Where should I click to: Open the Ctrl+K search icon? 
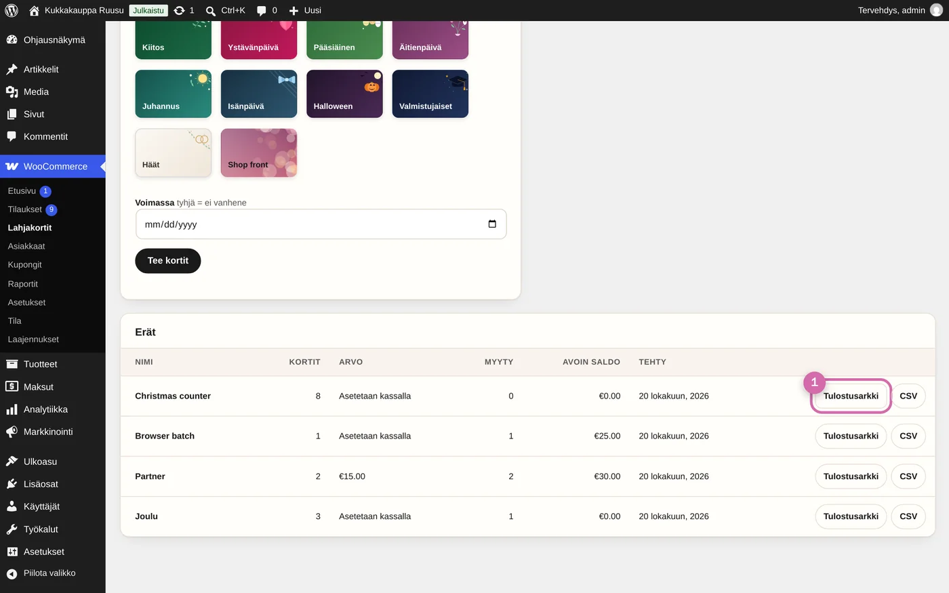click(211, 11)
